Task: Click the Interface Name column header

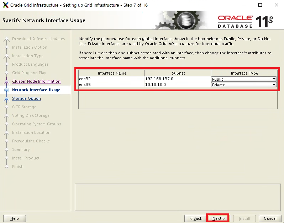Action: [112, 73]
